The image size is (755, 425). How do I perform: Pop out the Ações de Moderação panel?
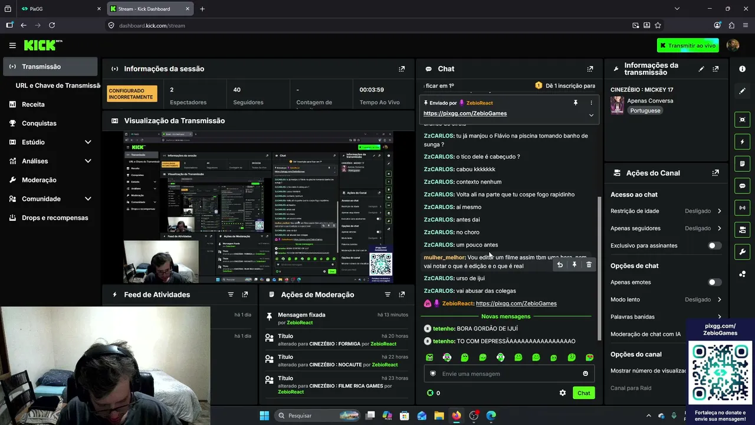(402, 295)
